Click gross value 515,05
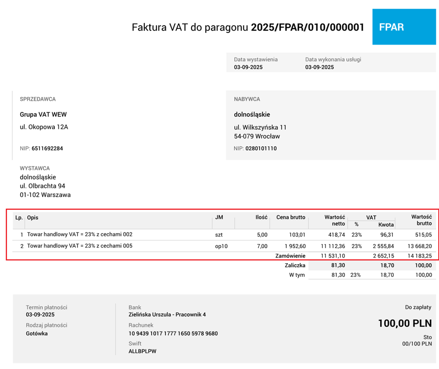Image resolution: width=439 pixels, height=369 pixels. [423, 235]
